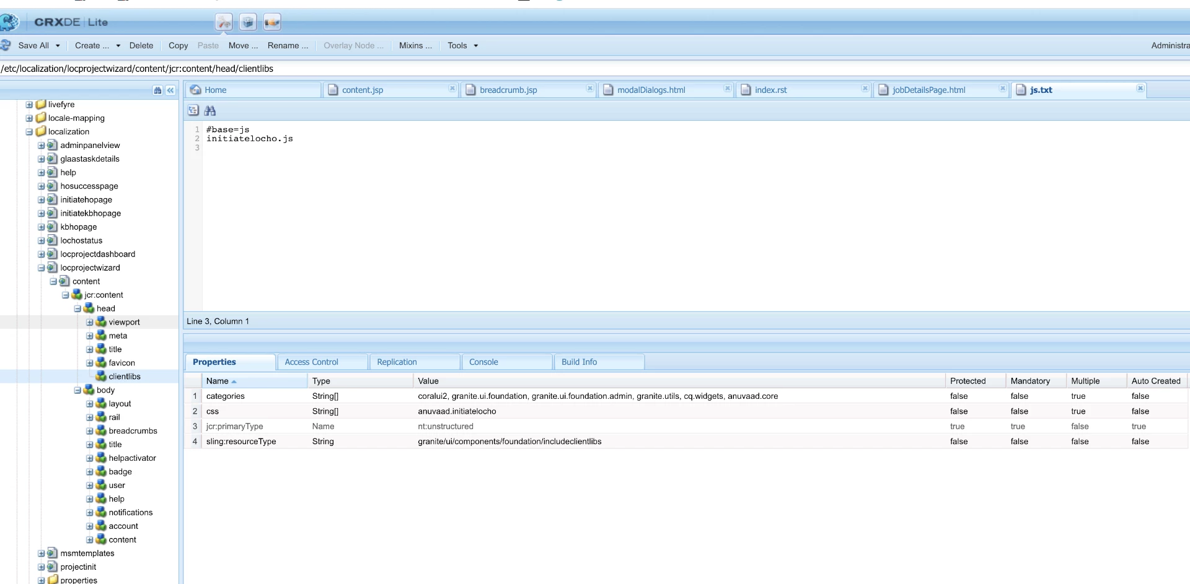Sort properties by Name column header

pyautogui.click(x=254, y=381)
